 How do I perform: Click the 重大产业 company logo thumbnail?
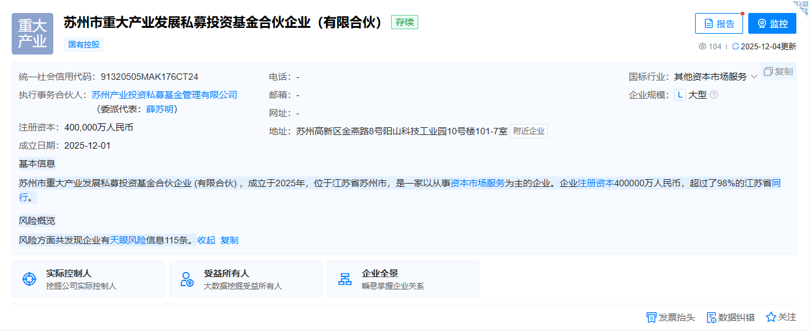32,34
